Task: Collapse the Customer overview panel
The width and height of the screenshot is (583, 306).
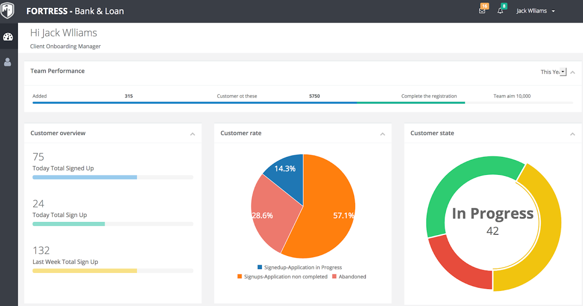Action: tap(192, 134)
